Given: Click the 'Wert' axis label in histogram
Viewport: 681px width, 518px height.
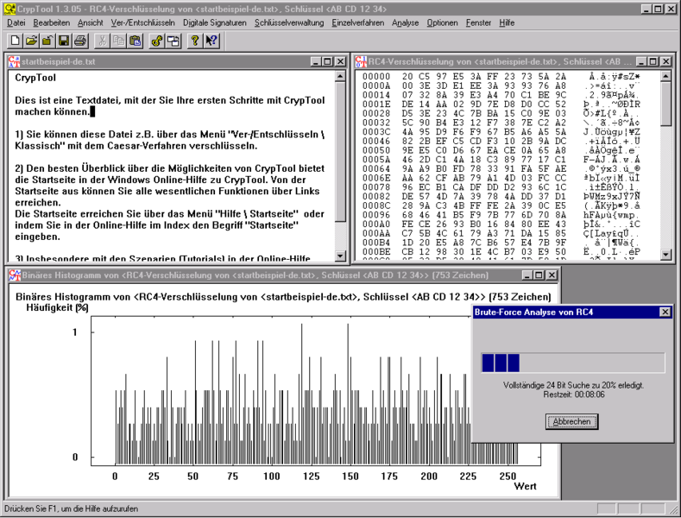Looking at the screenshot, I should point(525,486).
